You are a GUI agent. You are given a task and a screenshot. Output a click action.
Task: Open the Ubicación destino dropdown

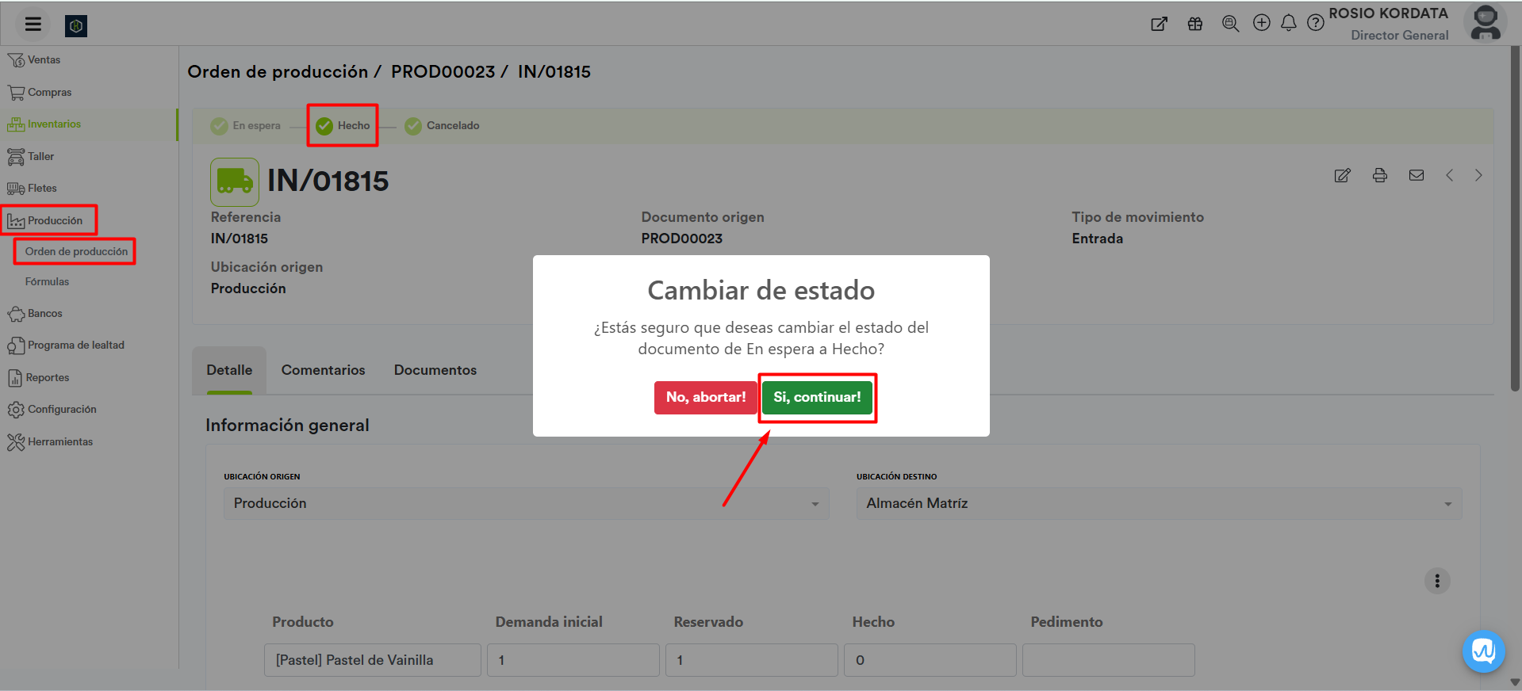coord(1158,503)
